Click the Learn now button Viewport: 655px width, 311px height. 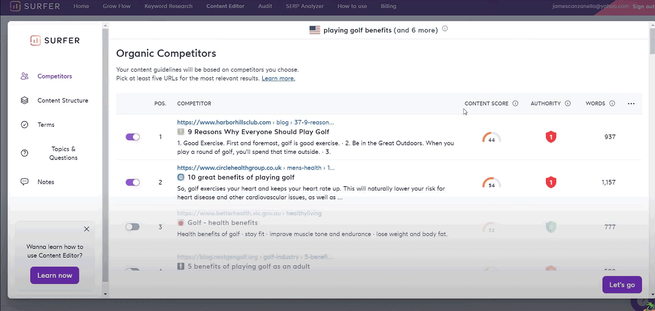pos(55,275)
